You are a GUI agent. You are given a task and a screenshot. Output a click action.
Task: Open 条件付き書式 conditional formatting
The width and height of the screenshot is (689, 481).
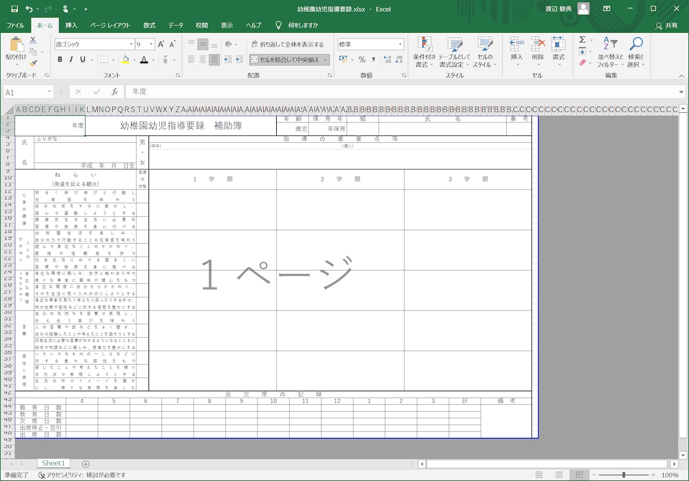coord(424,52)
